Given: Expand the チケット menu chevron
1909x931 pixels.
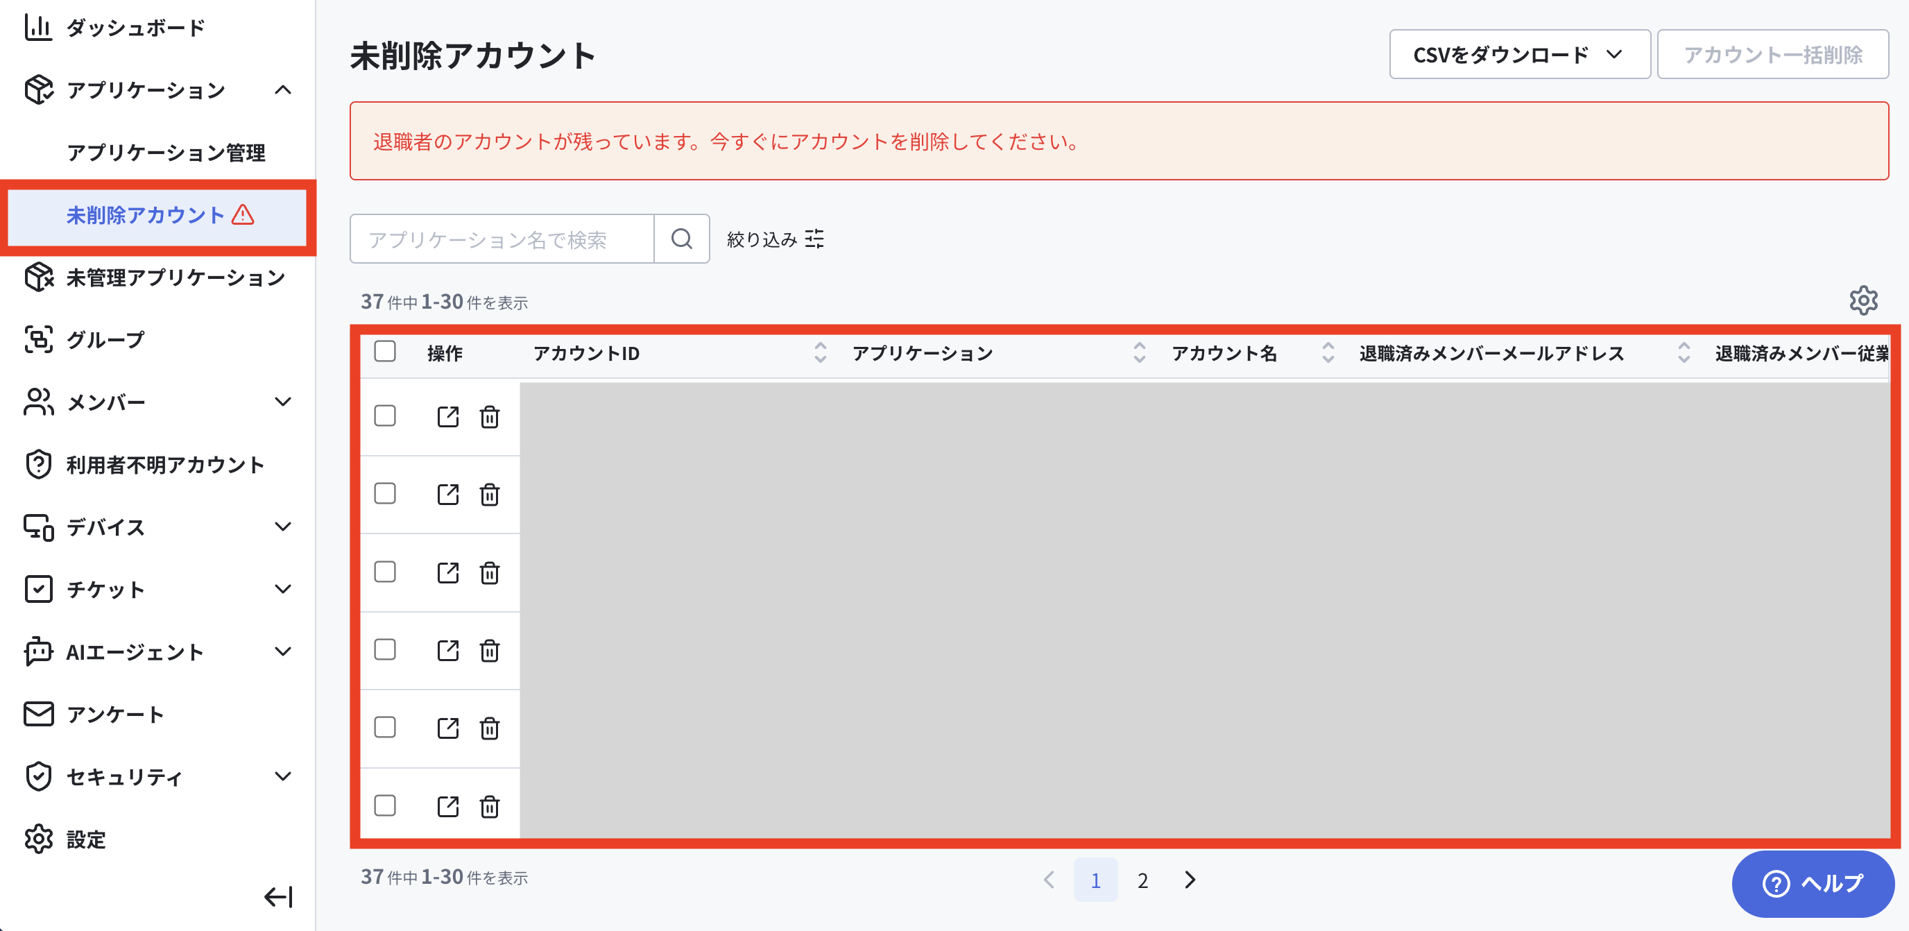Looking at the screenshot, I should pyautogui.click(x=282, y=588).
